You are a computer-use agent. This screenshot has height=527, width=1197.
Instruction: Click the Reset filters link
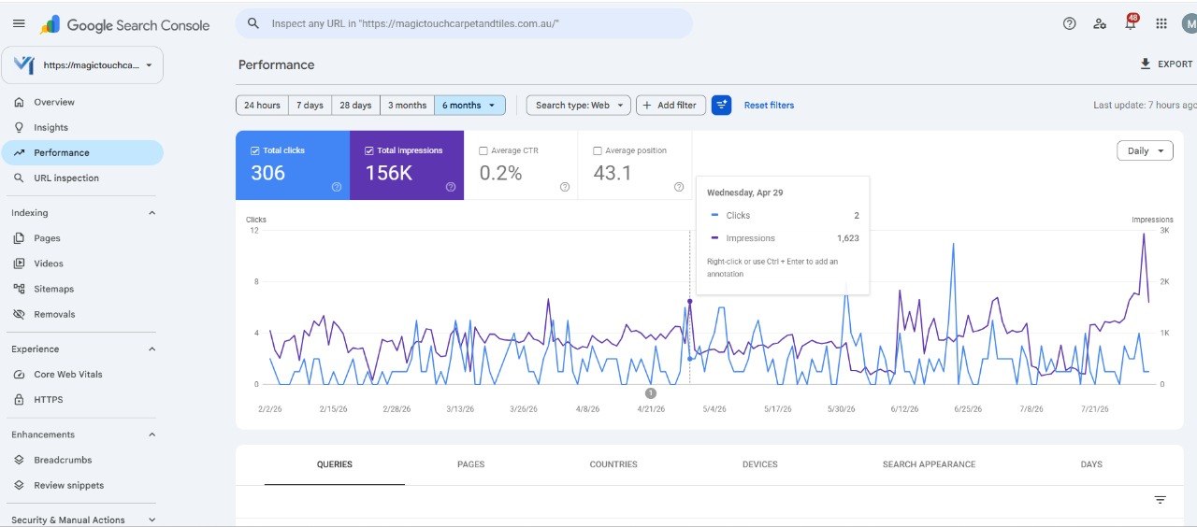pos(769,106)
